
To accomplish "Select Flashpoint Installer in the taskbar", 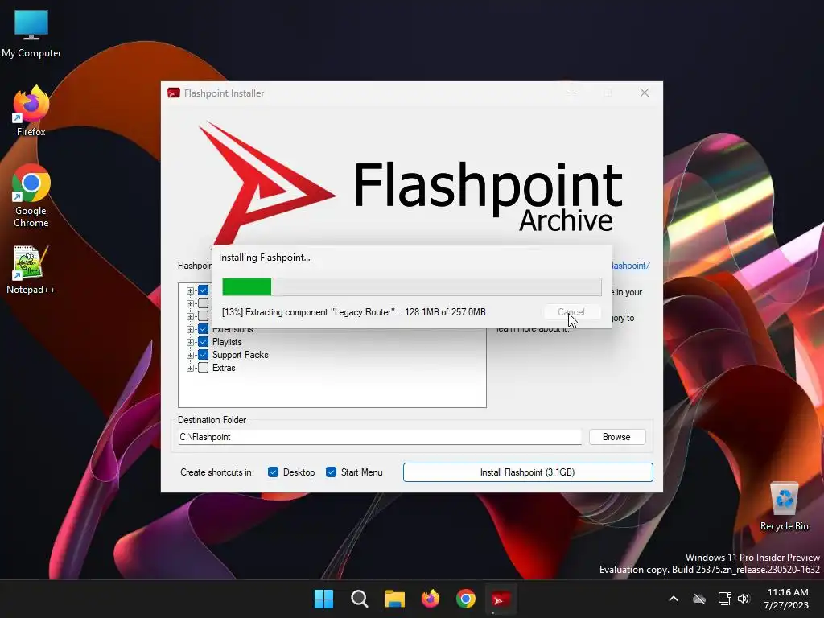I will tap(501, 599).
